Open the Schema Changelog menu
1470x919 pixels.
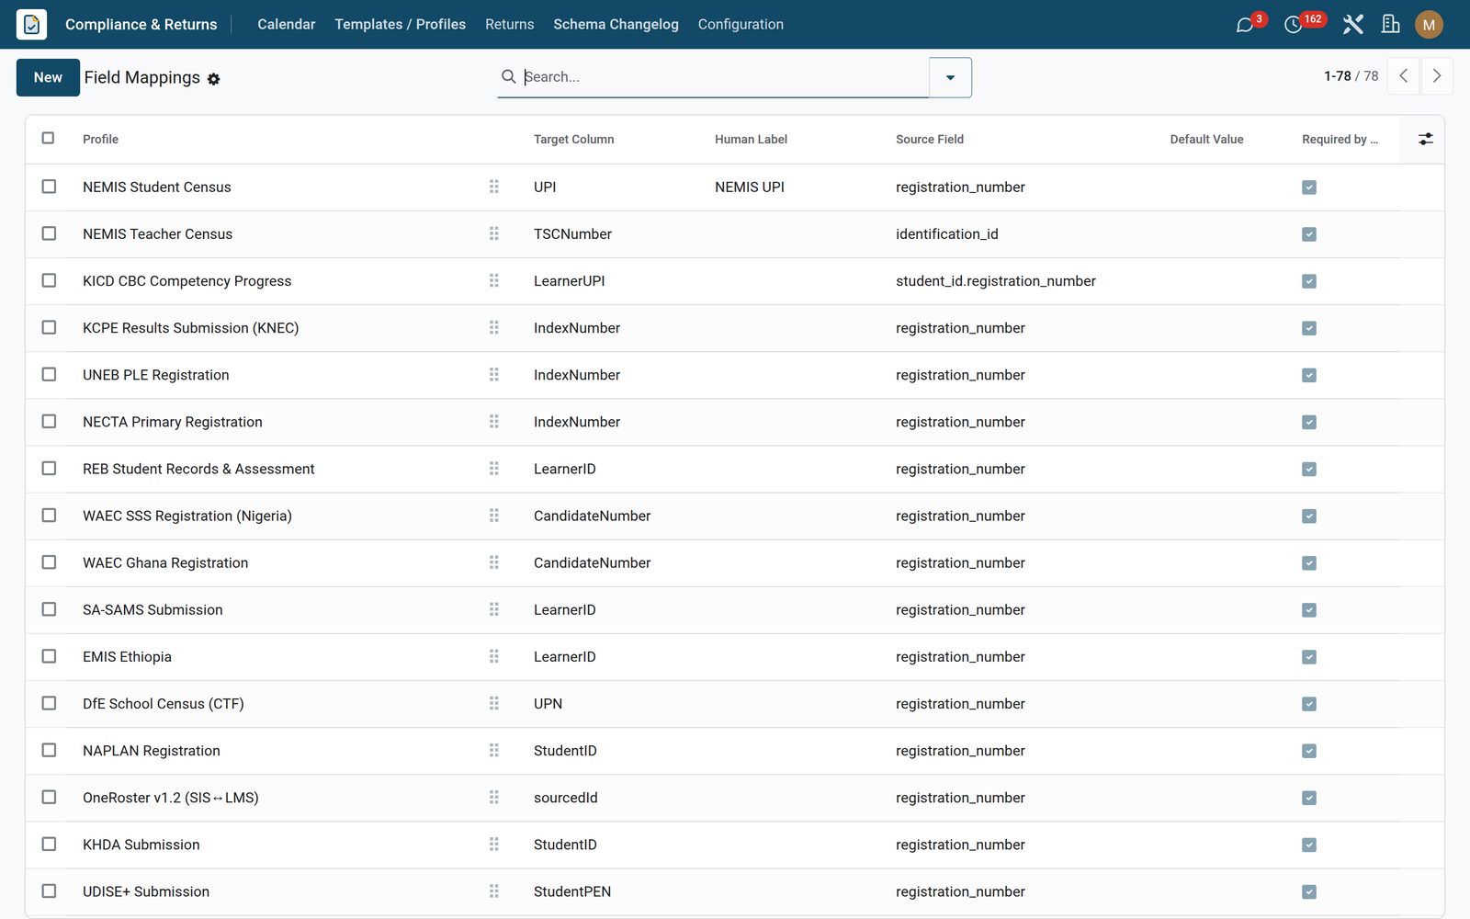coord(616,24)
